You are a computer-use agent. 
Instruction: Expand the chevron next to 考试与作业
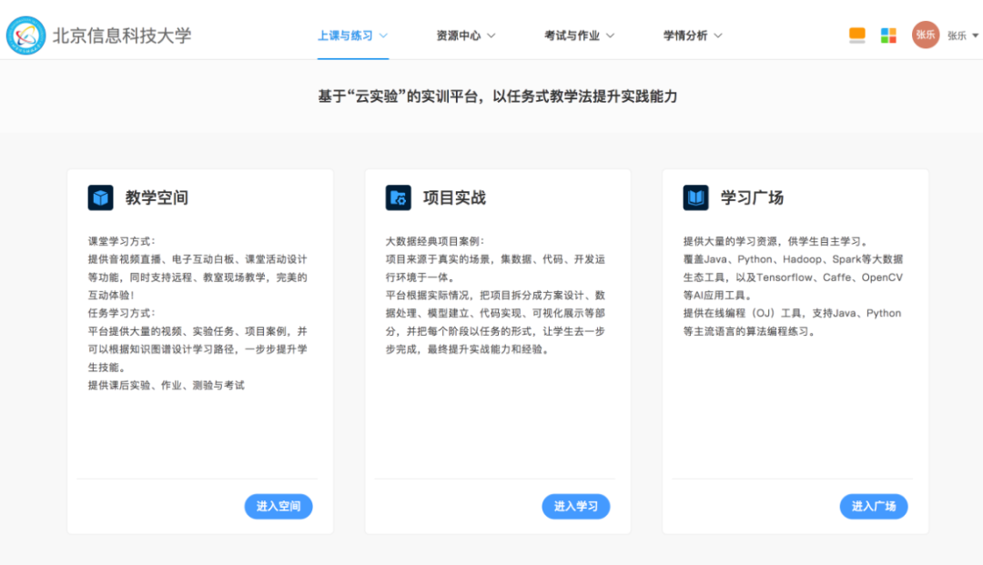coord(610,35)
